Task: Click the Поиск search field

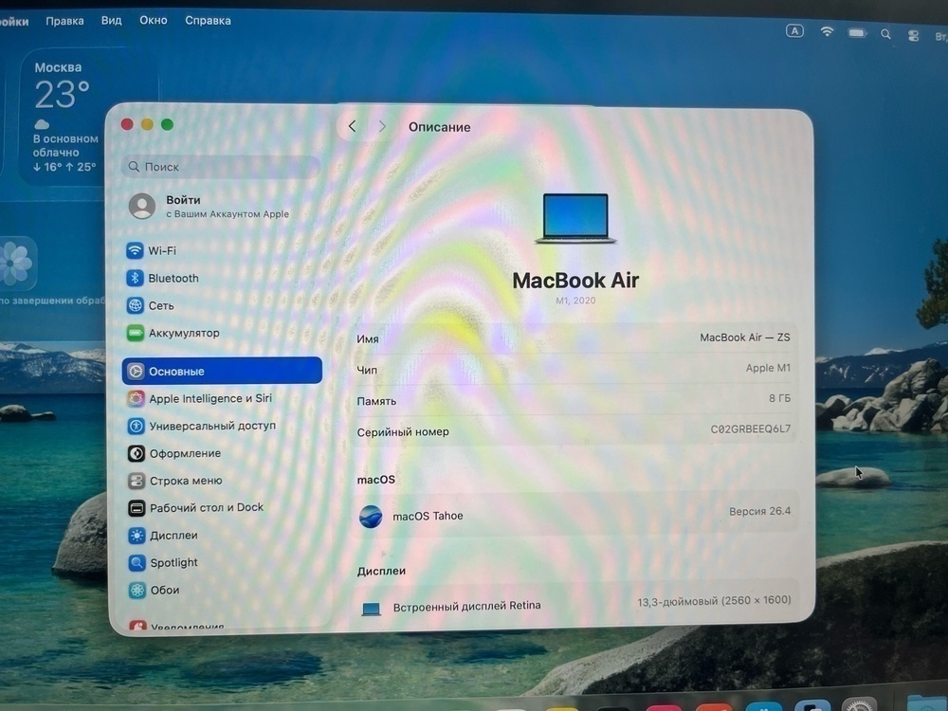Action: pyautogui.click(x=221, y=167)
